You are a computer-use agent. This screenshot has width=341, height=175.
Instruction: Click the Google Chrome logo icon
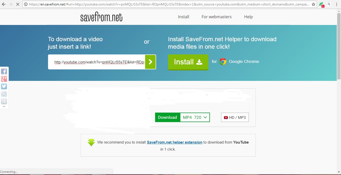[x=223, y=62]
